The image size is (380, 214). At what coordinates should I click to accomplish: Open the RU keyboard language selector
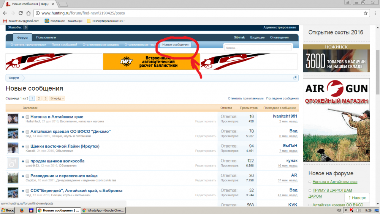coord(339,210)
